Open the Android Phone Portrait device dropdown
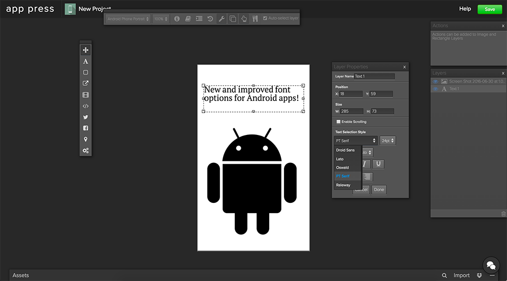507x281 pixels. [x=128, y=19]
